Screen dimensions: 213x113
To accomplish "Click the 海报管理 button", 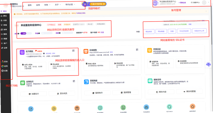I will tap(126, 92).
